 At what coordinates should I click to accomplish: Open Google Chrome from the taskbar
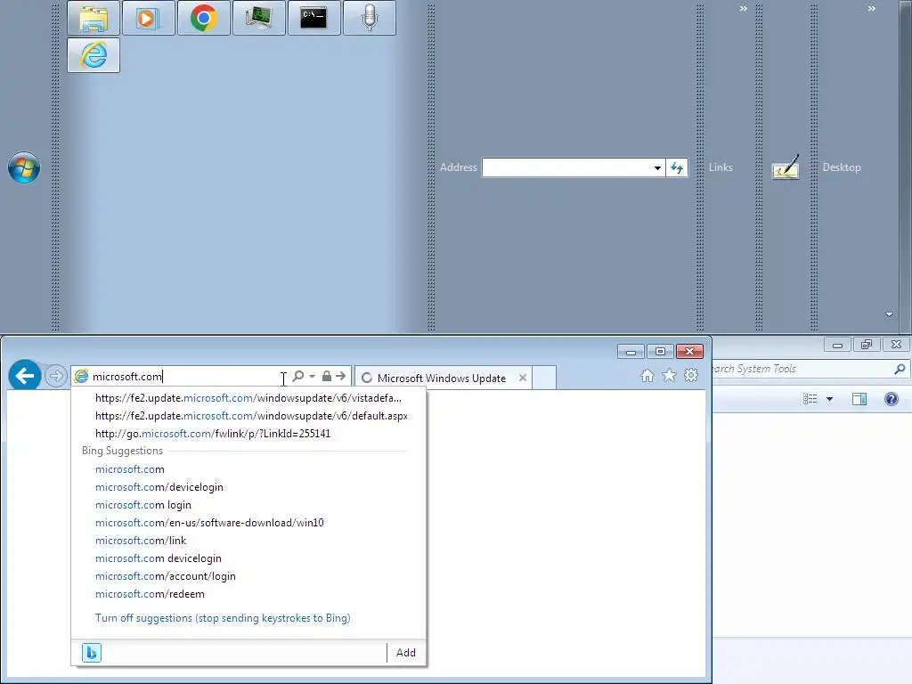204,18
